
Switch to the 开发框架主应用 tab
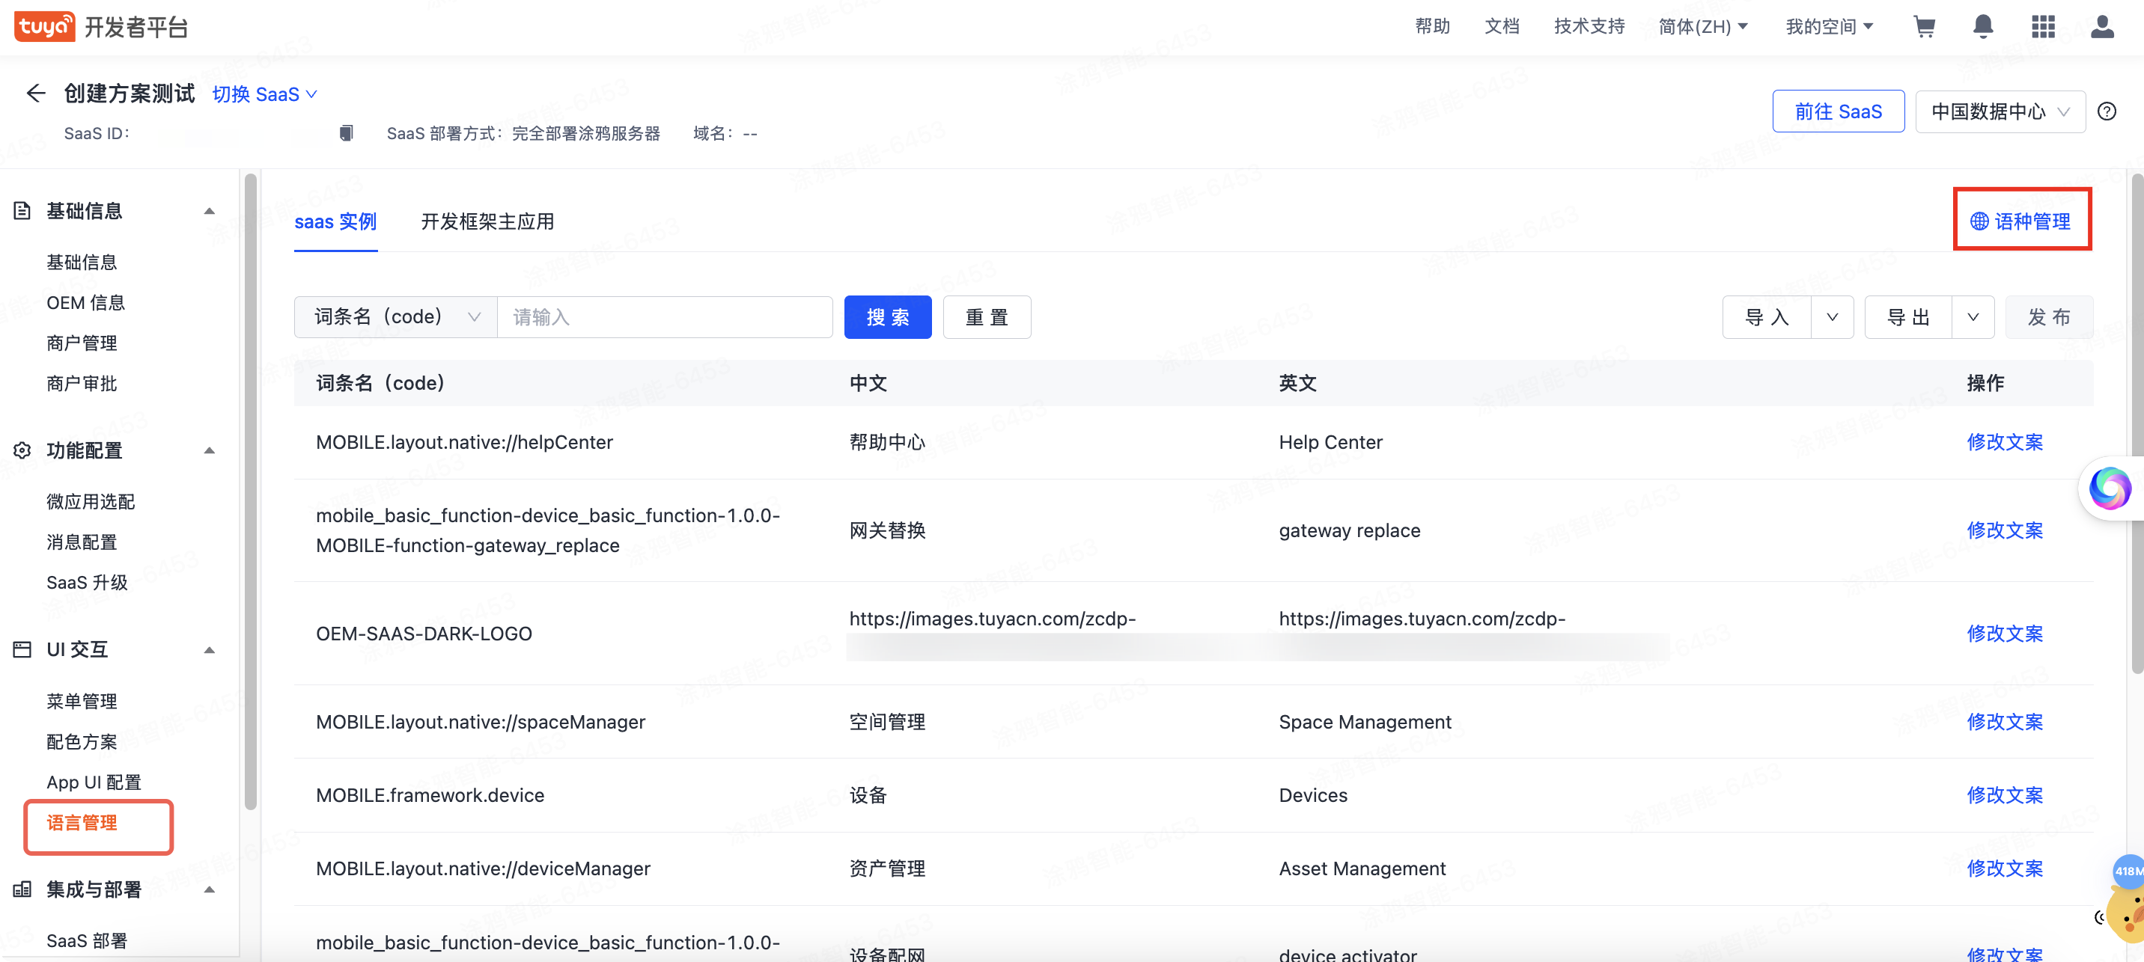[487, 221]
